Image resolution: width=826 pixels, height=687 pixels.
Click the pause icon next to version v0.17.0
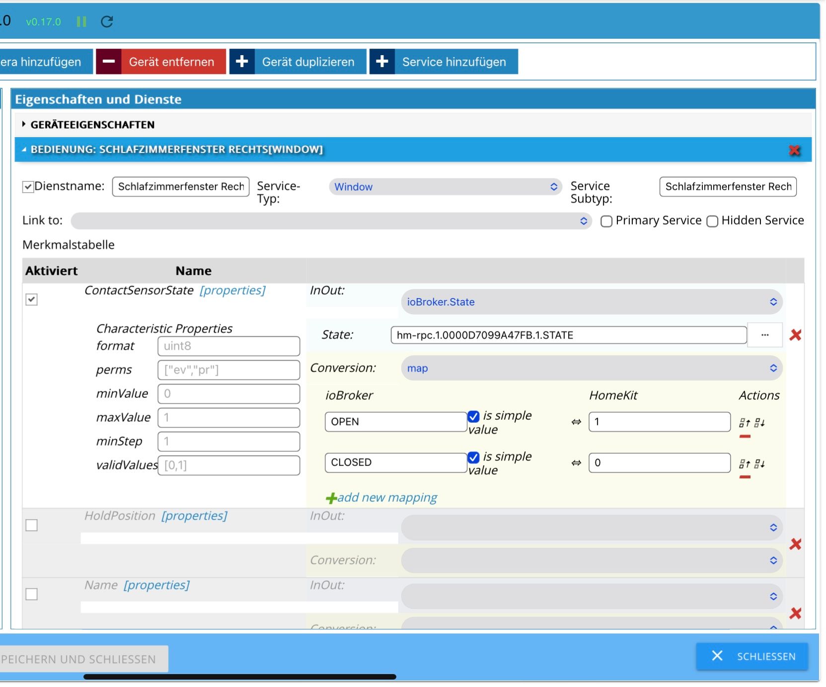click(x=81, y=21)
